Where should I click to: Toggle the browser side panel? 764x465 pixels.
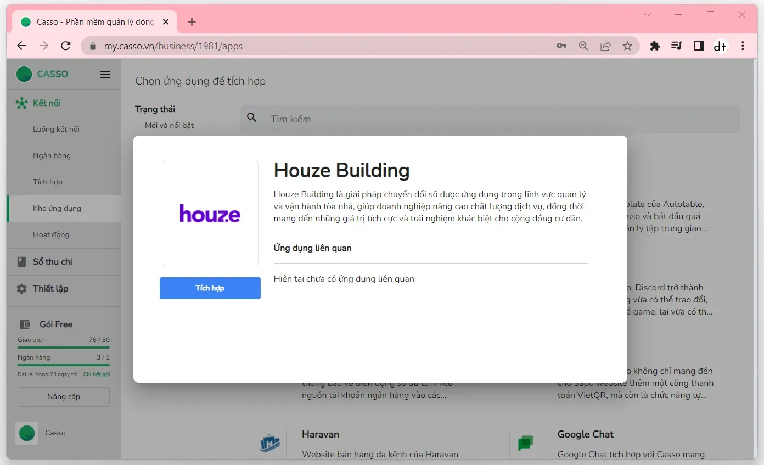(699, 46)
